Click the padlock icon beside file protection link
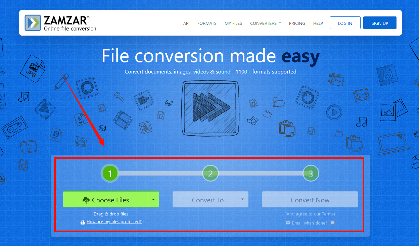The height and width of the screenshot is (246, 419). [x=83, y=222]
